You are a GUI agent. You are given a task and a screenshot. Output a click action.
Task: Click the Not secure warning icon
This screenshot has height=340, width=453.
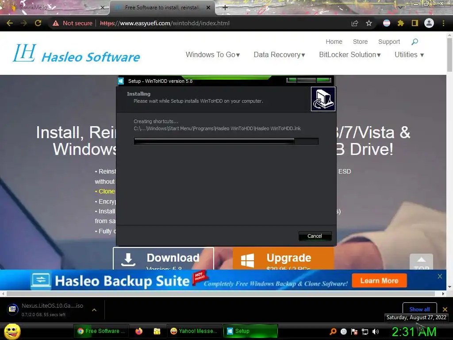point(56,23)
